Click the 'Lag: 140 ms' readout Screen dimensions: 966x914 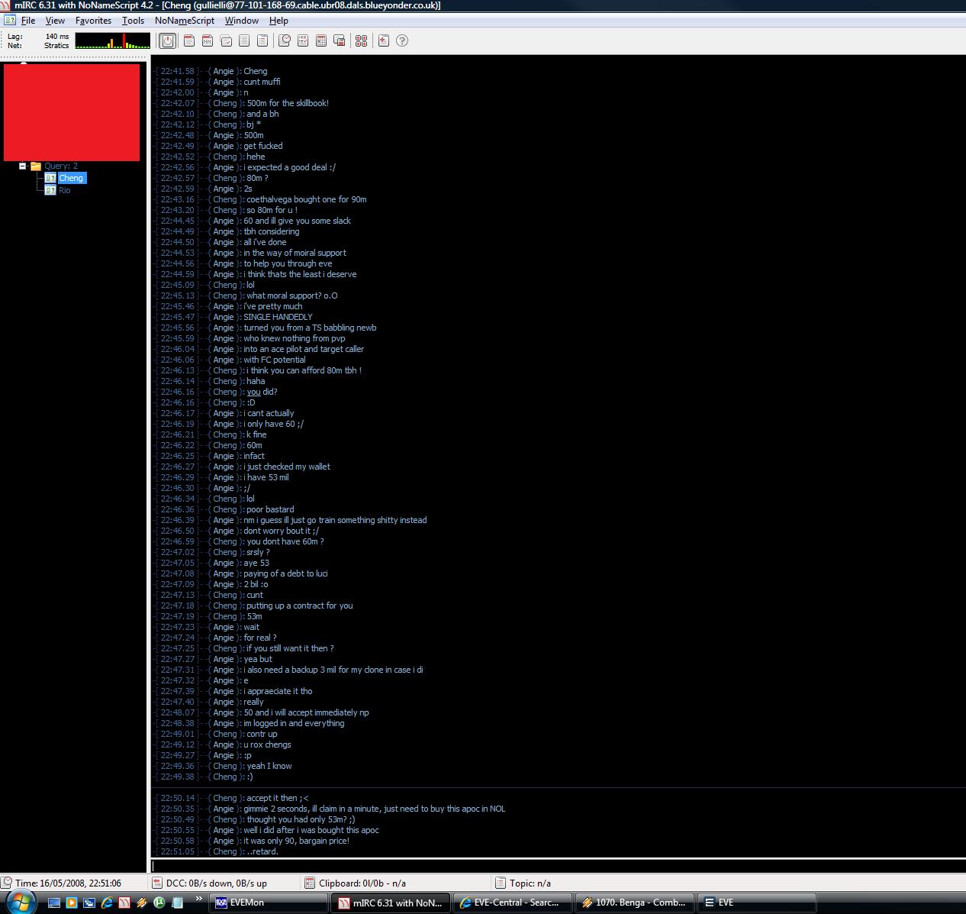pyautogui.click(x=38, y=36)
